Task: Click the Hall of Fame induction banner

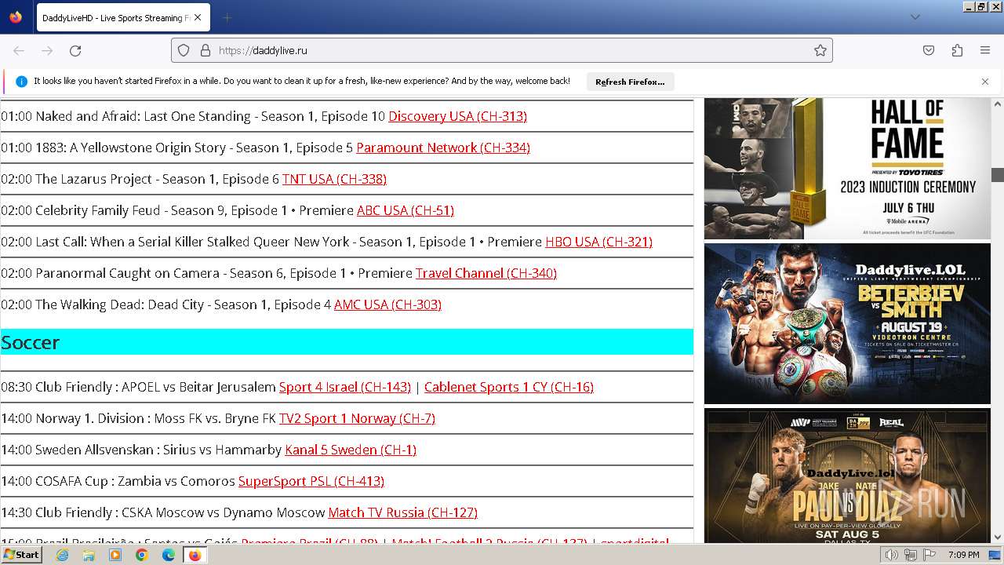Action: [847, 168]
